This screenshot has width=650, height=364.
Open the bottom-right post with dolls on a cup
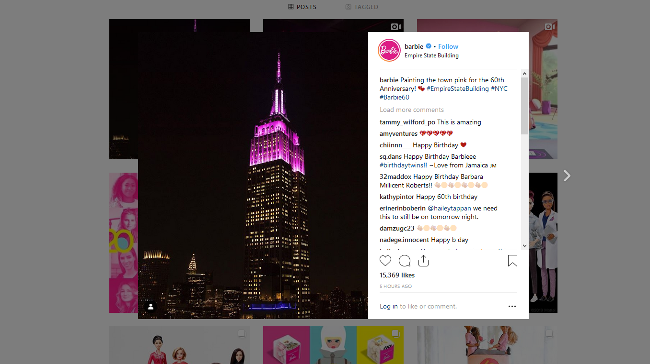(x=487, y=345)
